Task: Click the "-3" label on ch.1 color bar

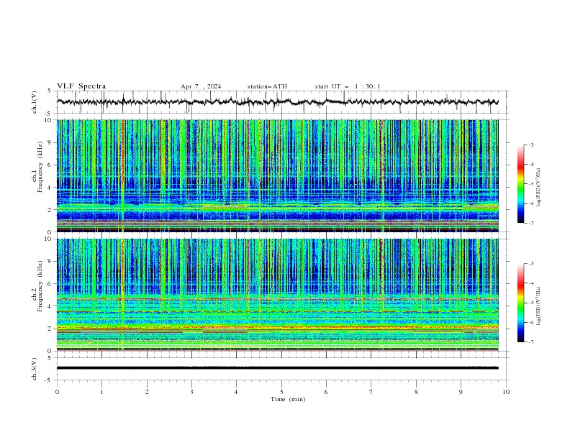Action: tap(531, 145)
